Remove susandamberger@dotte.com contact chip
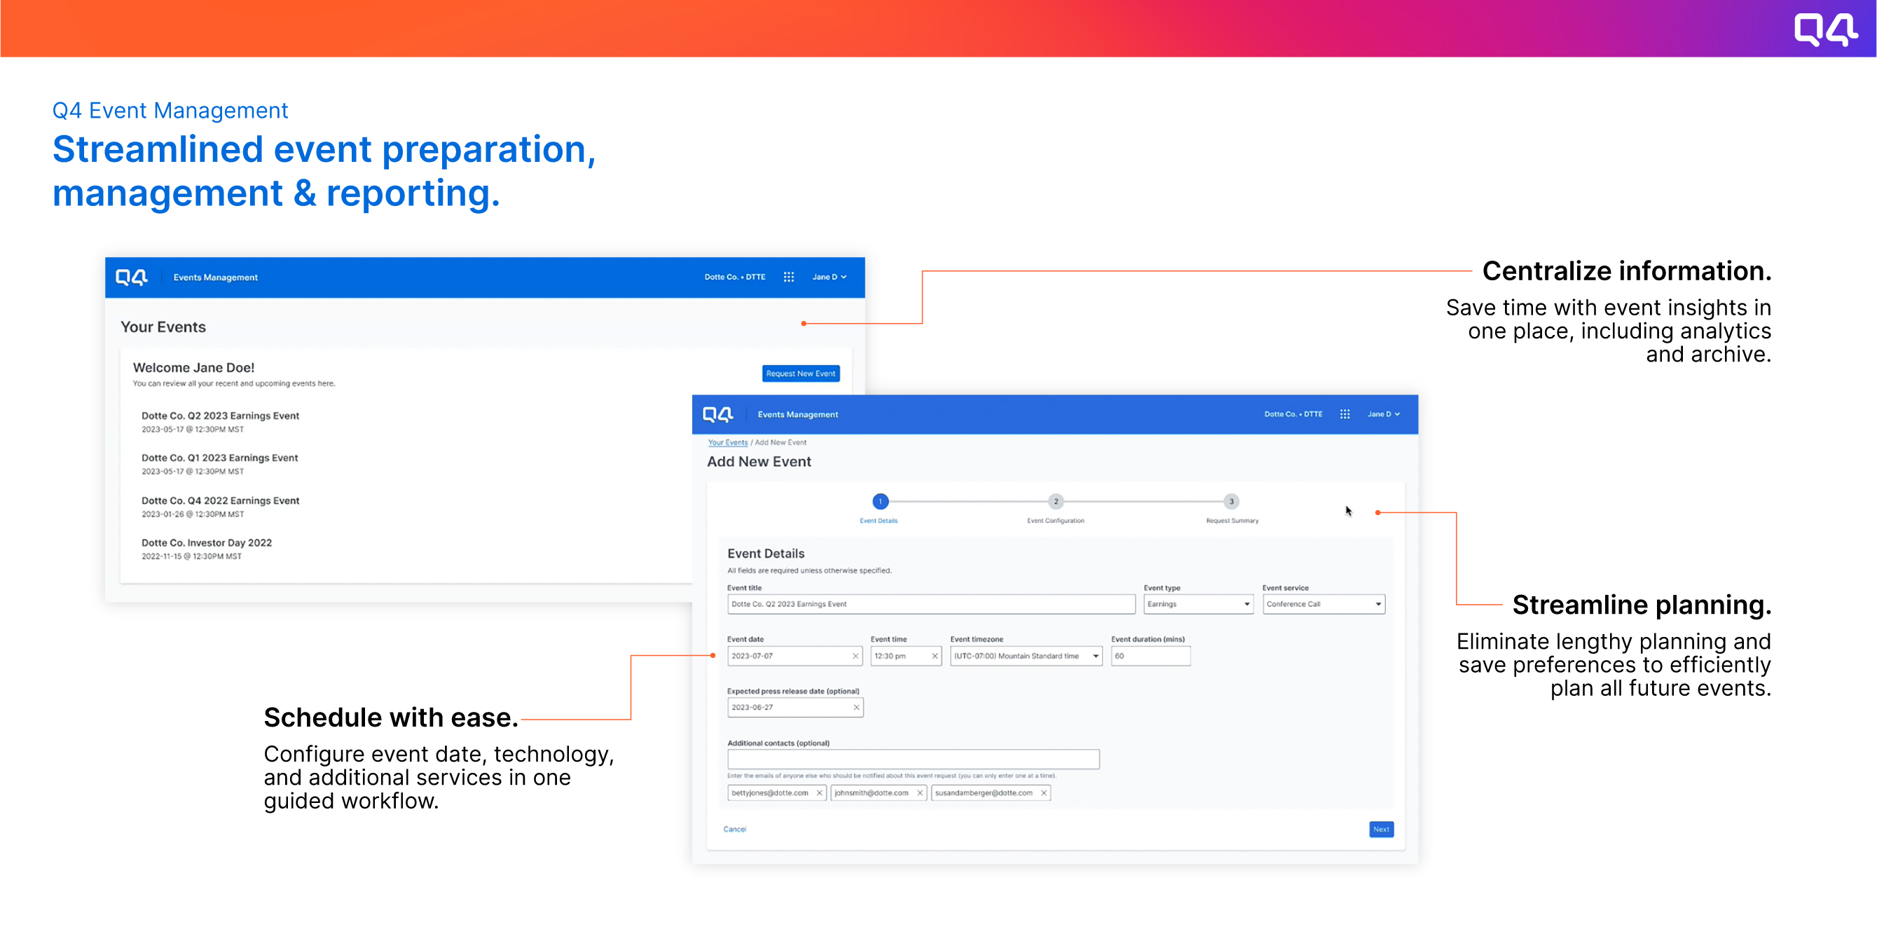The height and width of the screenshot is (927, 1877). point(1043,793)
